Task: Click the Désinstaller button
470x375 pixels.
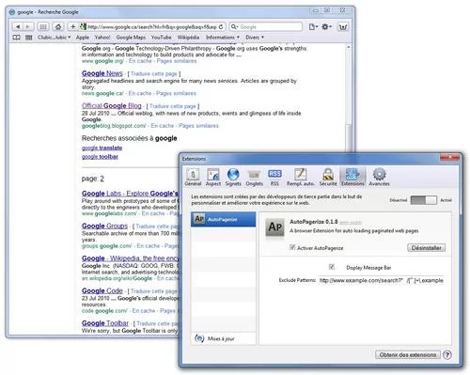Action: coord(426,248)
